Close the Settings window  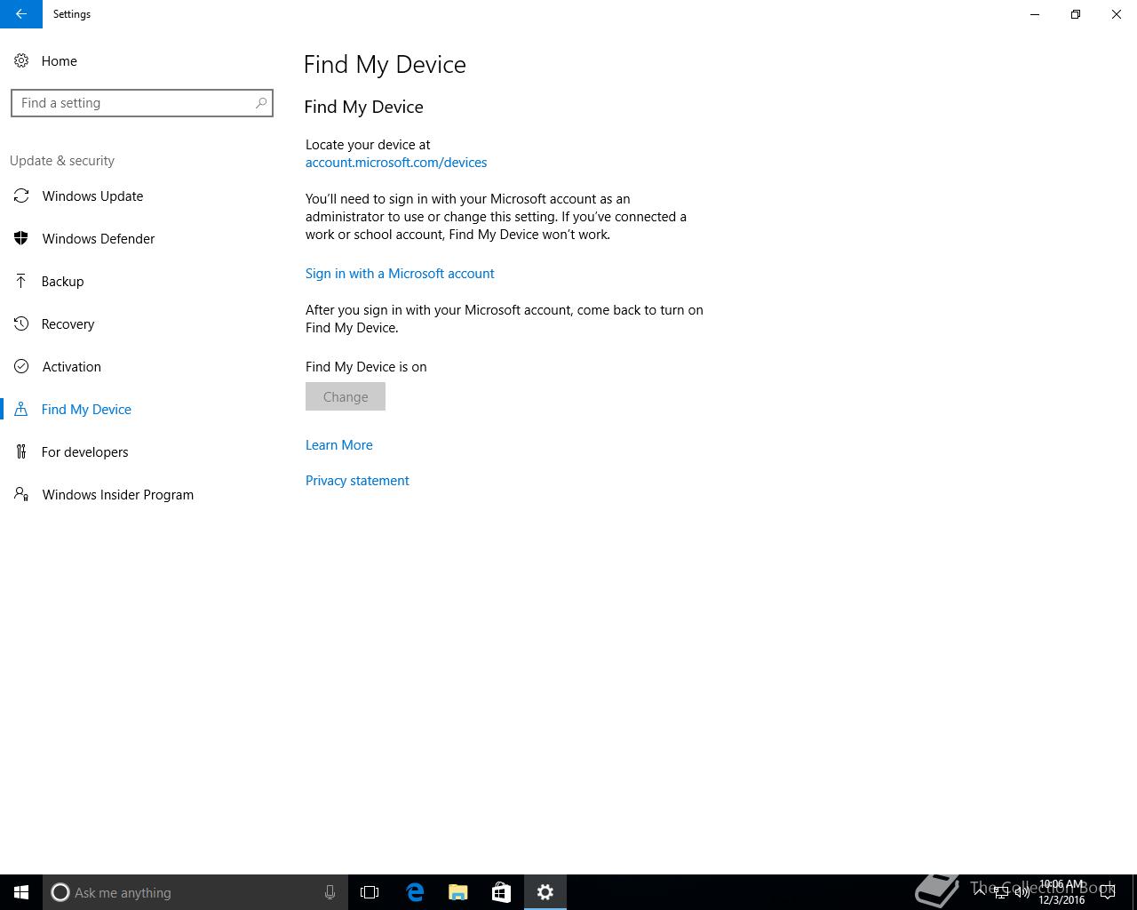pyautogui.click(x=1117, y=14)
